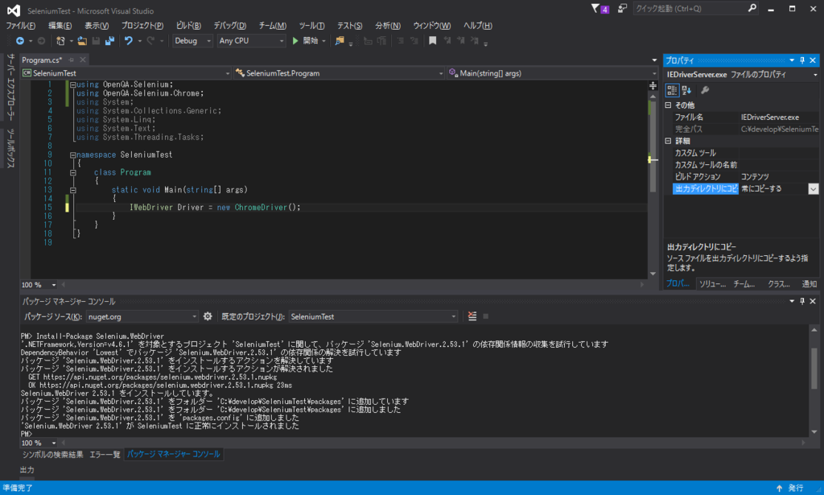Viewport: 824px width, 495px height.
Task: Collapse the その他 property category
Action: [669, 105]
